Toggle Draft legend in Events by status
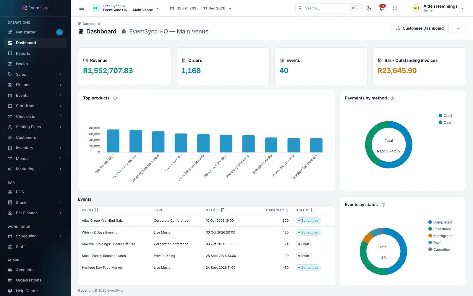 coord(435,243)
